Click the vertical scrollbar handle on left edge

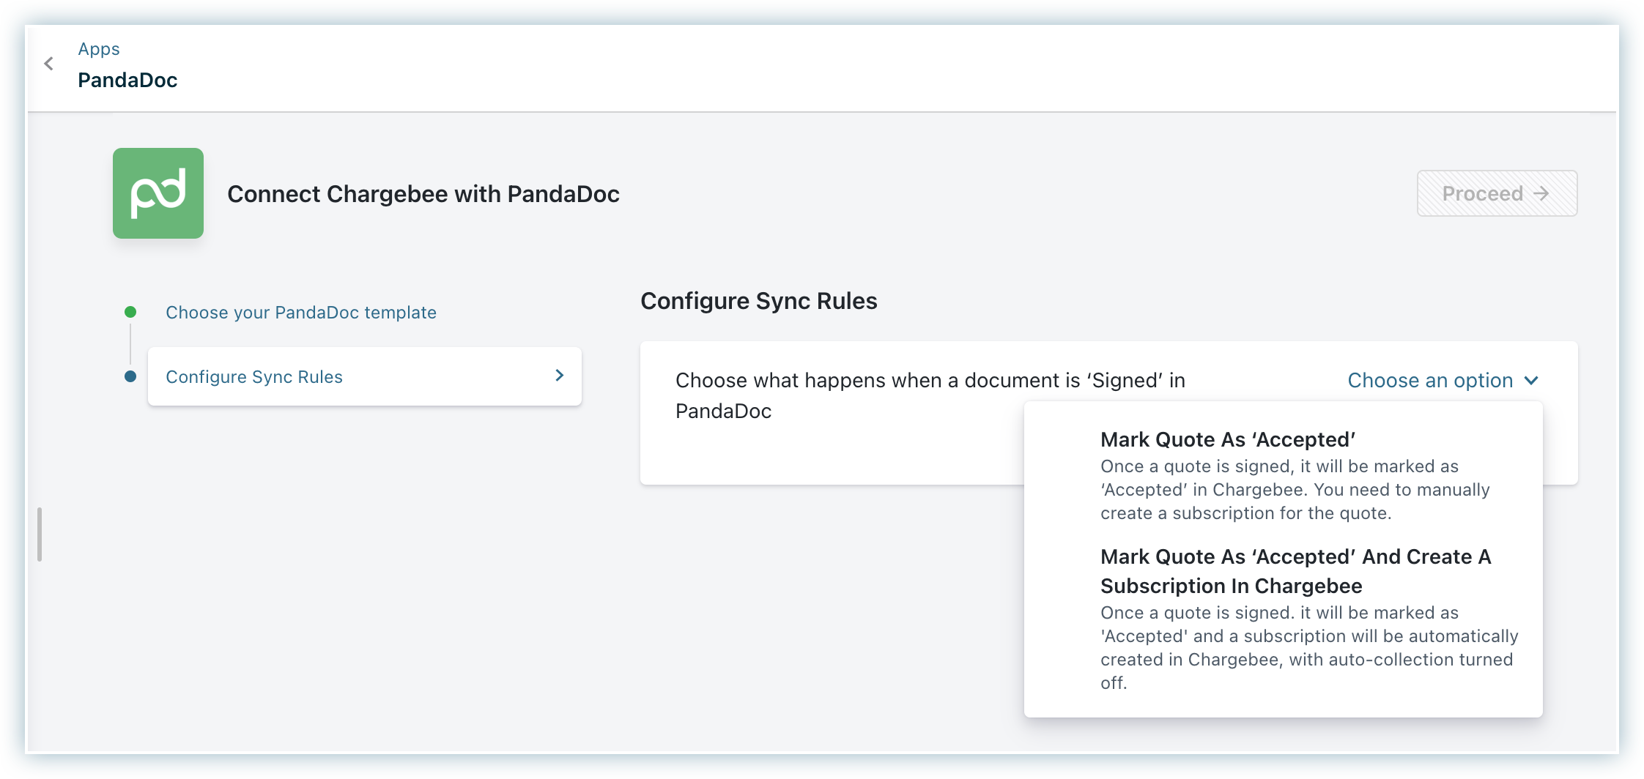[x=40, y=534]
